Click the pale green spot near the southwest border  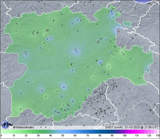tap(21, 109)
